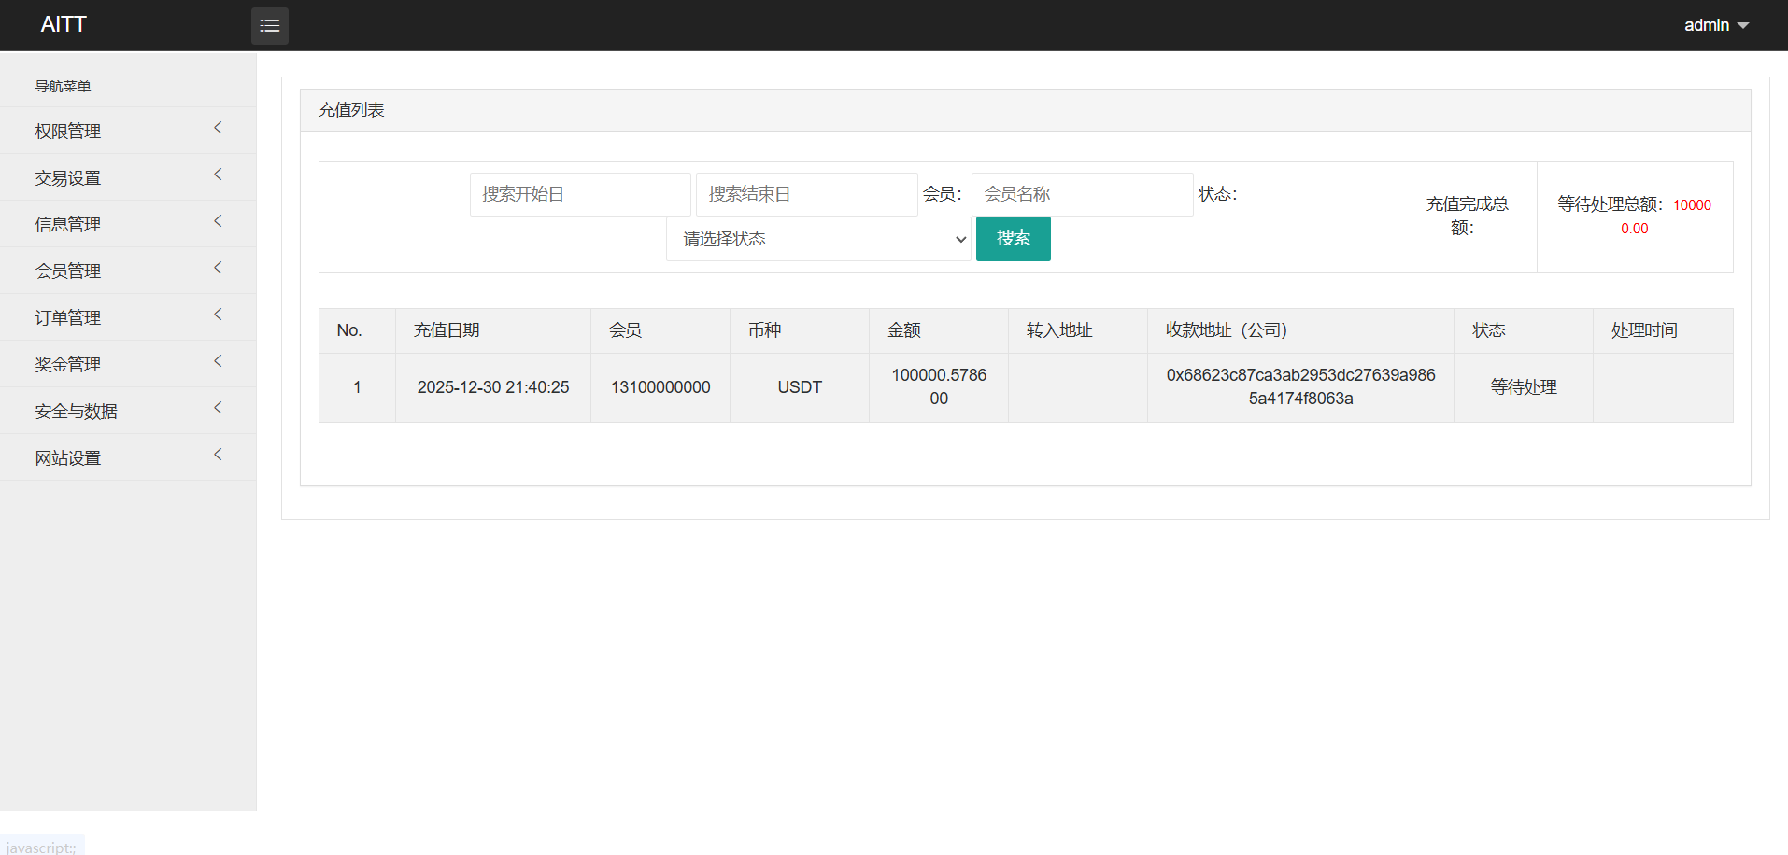Click chevron arrow beside 网站设置
Viewport: 1788px width, 855px height.
(218, 456)
